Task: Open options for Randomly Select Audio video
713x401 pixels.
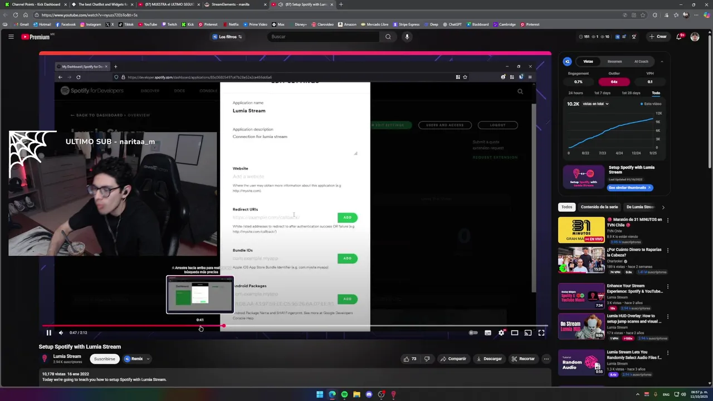Action: click(x=667, y=353)
